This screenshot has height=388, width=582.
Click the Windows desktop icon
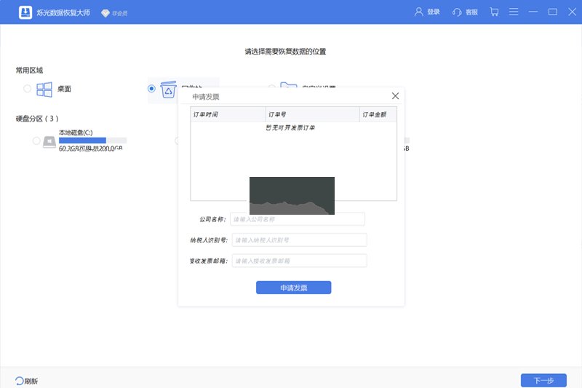point(44,89)
